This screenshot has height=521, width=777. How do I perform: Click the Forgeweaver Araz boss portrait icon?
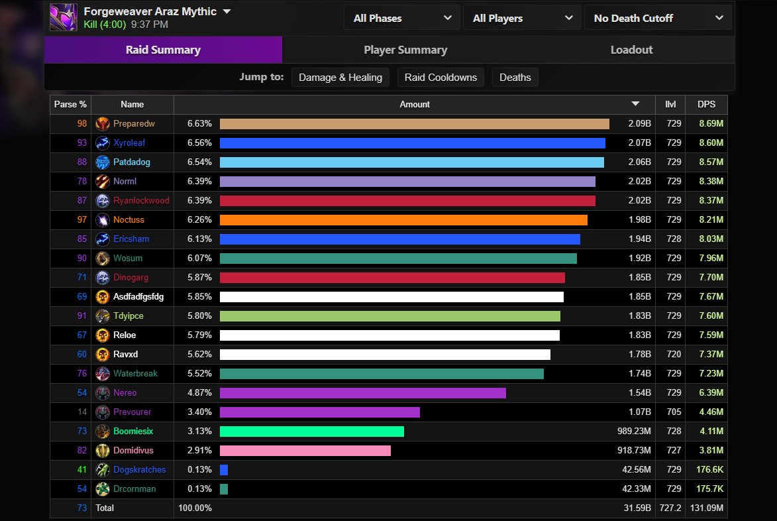coord(64,17)
